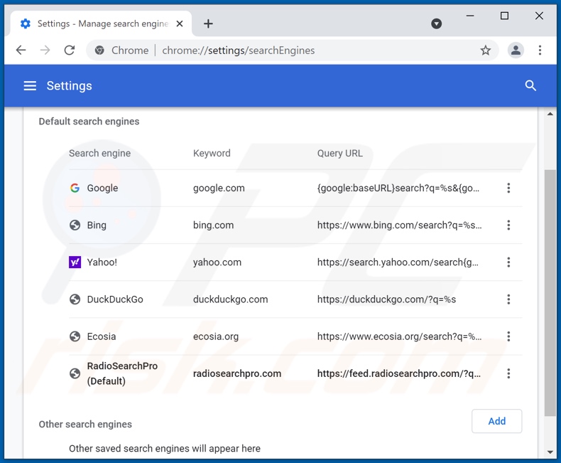This screenshot has width=561, height=463.
Task: Click the Google logo icon
Action: click(x=75, y=188)
